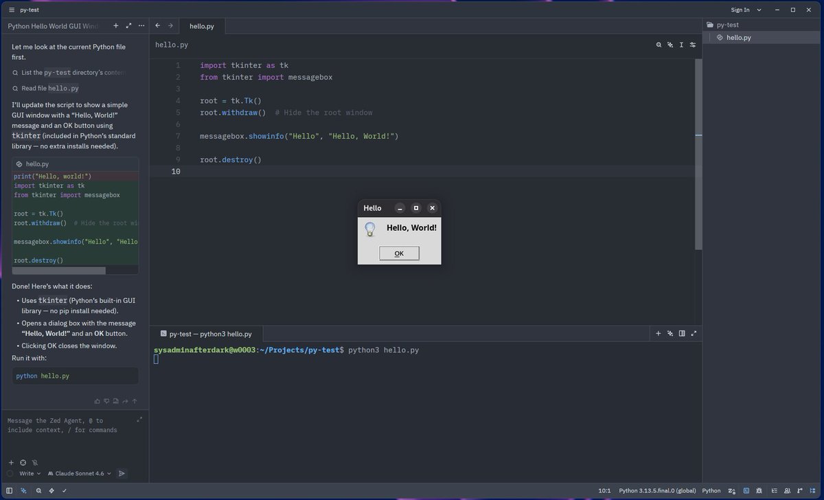Viewport: 824px width, 500px height.
Task: Expand message editor in agent panel
Action: [x=140, y=419]
